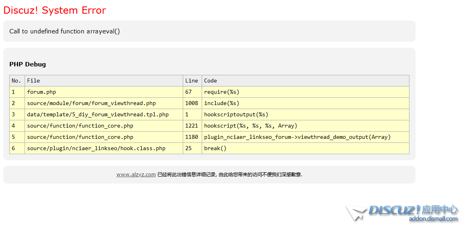This screenshot has width=465, height=229.
Task: Click the File column header
Action: [x=33, y=81]
